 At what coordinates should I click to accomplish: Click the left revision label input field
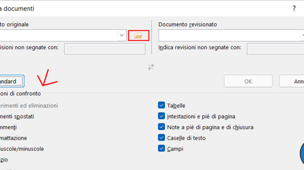pos(104,49)
